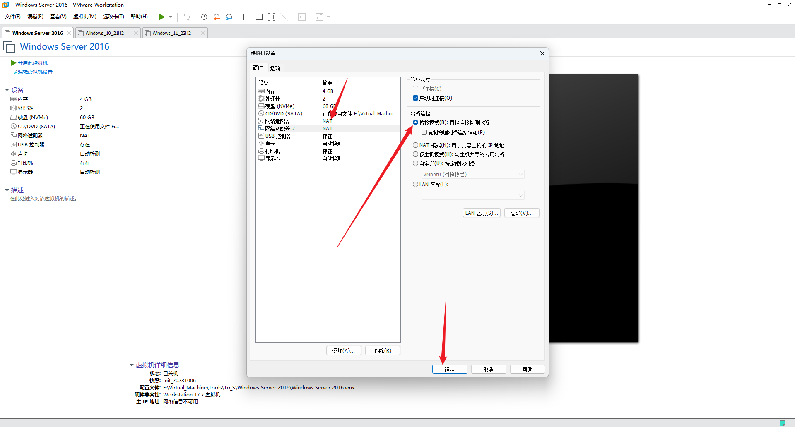Click the full screen mode icon
Viewport: 795px width, 427px height.
click(x=272, y=17)
